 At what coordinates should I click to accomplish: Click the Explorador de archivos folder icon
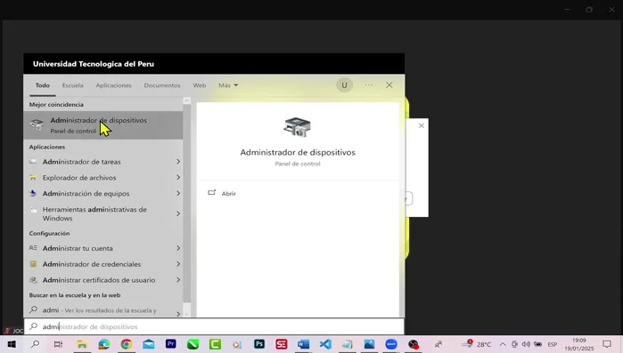pos(33,178)
